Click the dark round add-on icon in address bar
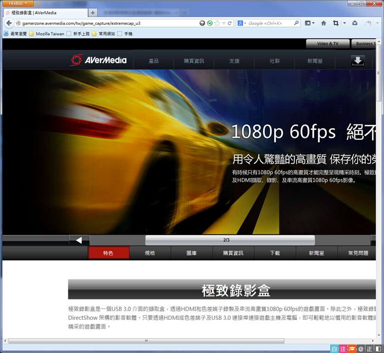Screen dimensions: 384x353 click(202, 23)
